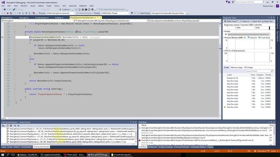
Task: Close the PlayerExpansionValueHeuristic.cs tab
Action: (100, 17)
